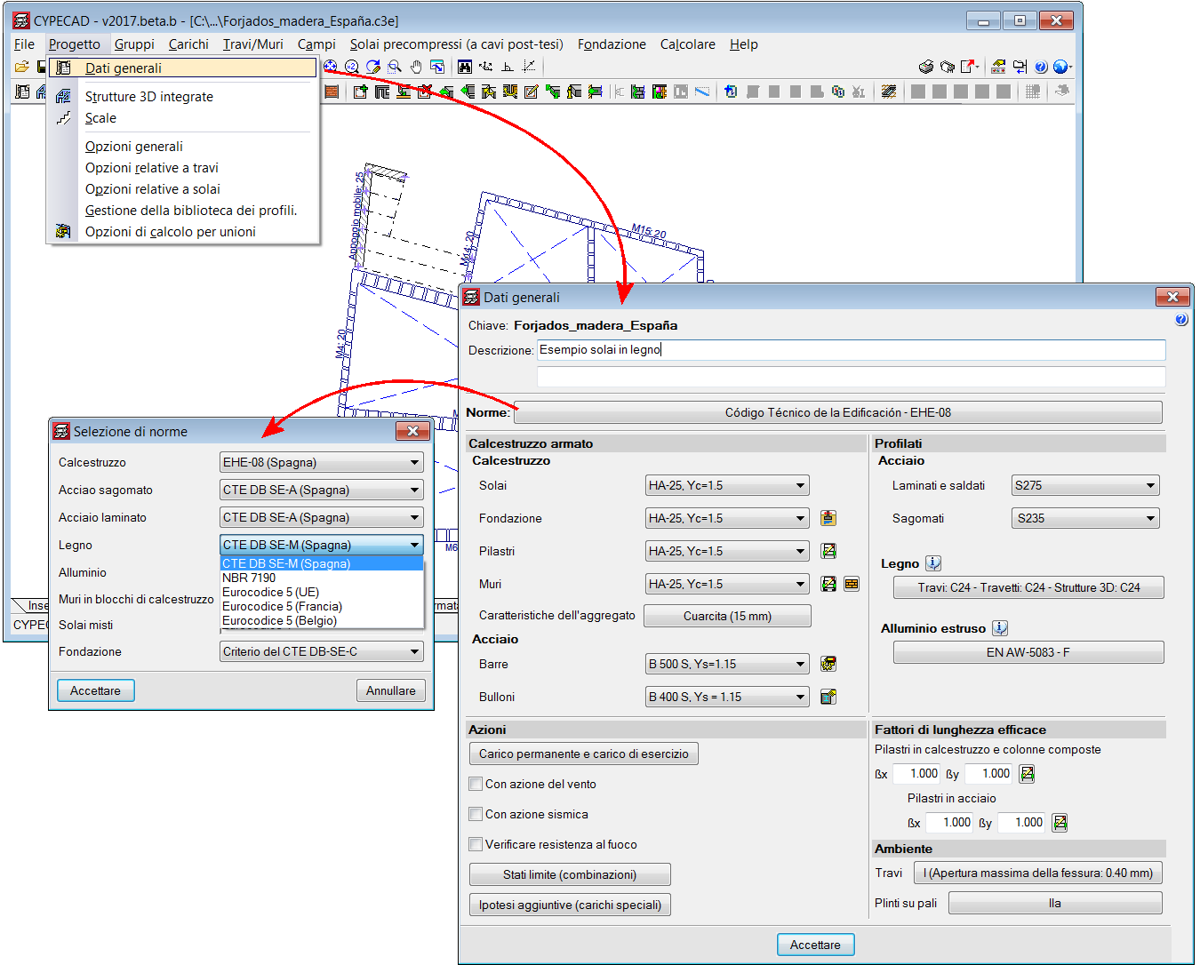Open the Calcolare menu

(x=687, y=44)
